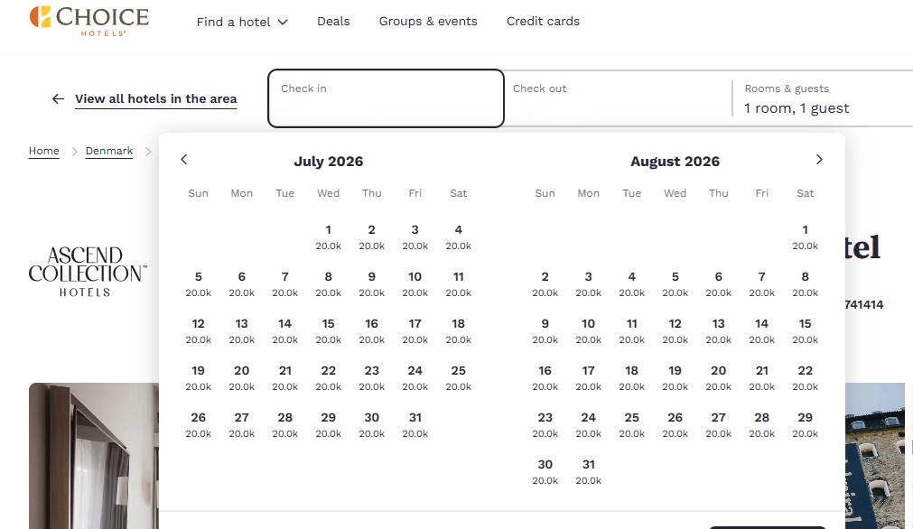913x529 pixels.
Task: Go to previous month with left chevron
Action: tap(184, 160)
